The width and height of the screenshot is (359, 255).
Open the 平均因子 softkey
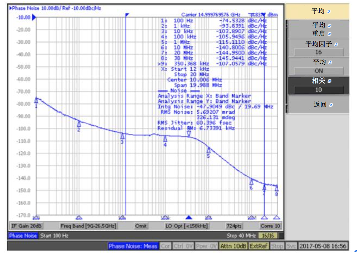point(318,48)
